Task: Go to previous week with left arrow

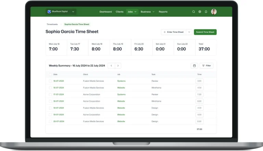Action: (111, 66)
